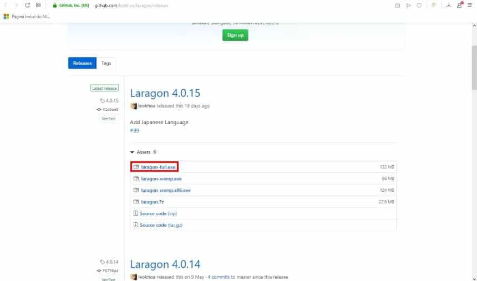This screenshot has height=281, width=477.
Task: Click package icon beside laragon-full.exe
Action: (x=136, y=167)
